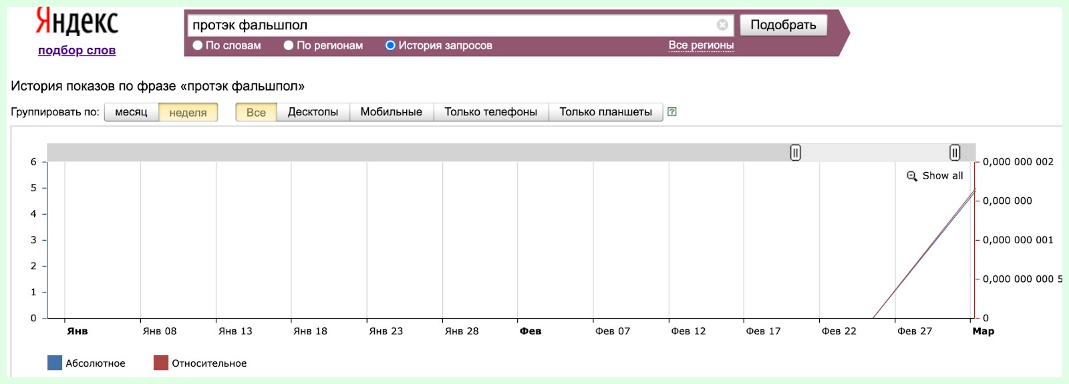The width and height of the screenshot is (1069, 384).
Task: Select the Все devices filter
Action: (x=256, y=112)
